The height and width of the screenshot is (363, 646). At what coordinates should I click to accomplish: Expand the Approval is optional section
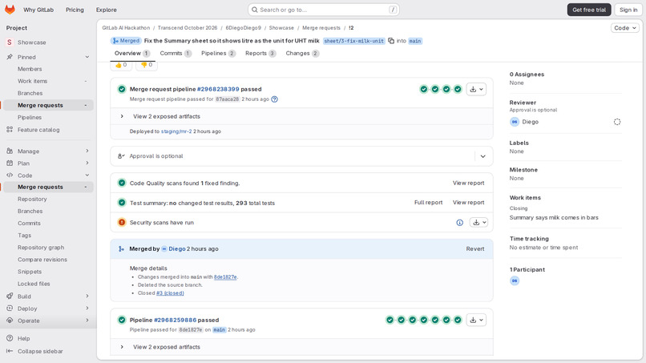click(482, 156)
